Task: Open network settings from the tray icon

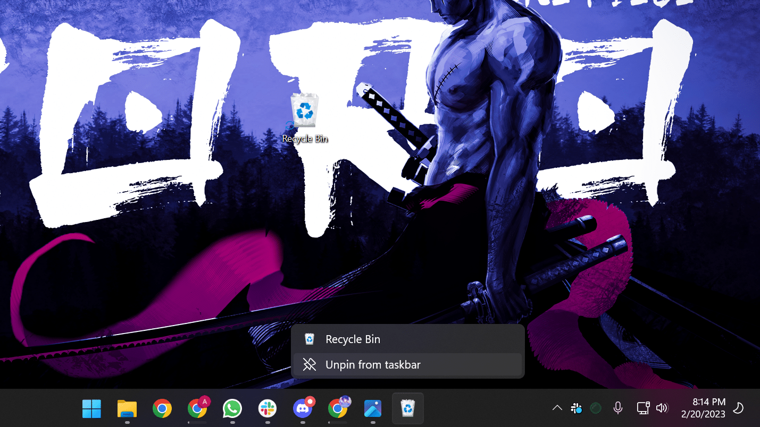Action: click(x=642, y=408)
